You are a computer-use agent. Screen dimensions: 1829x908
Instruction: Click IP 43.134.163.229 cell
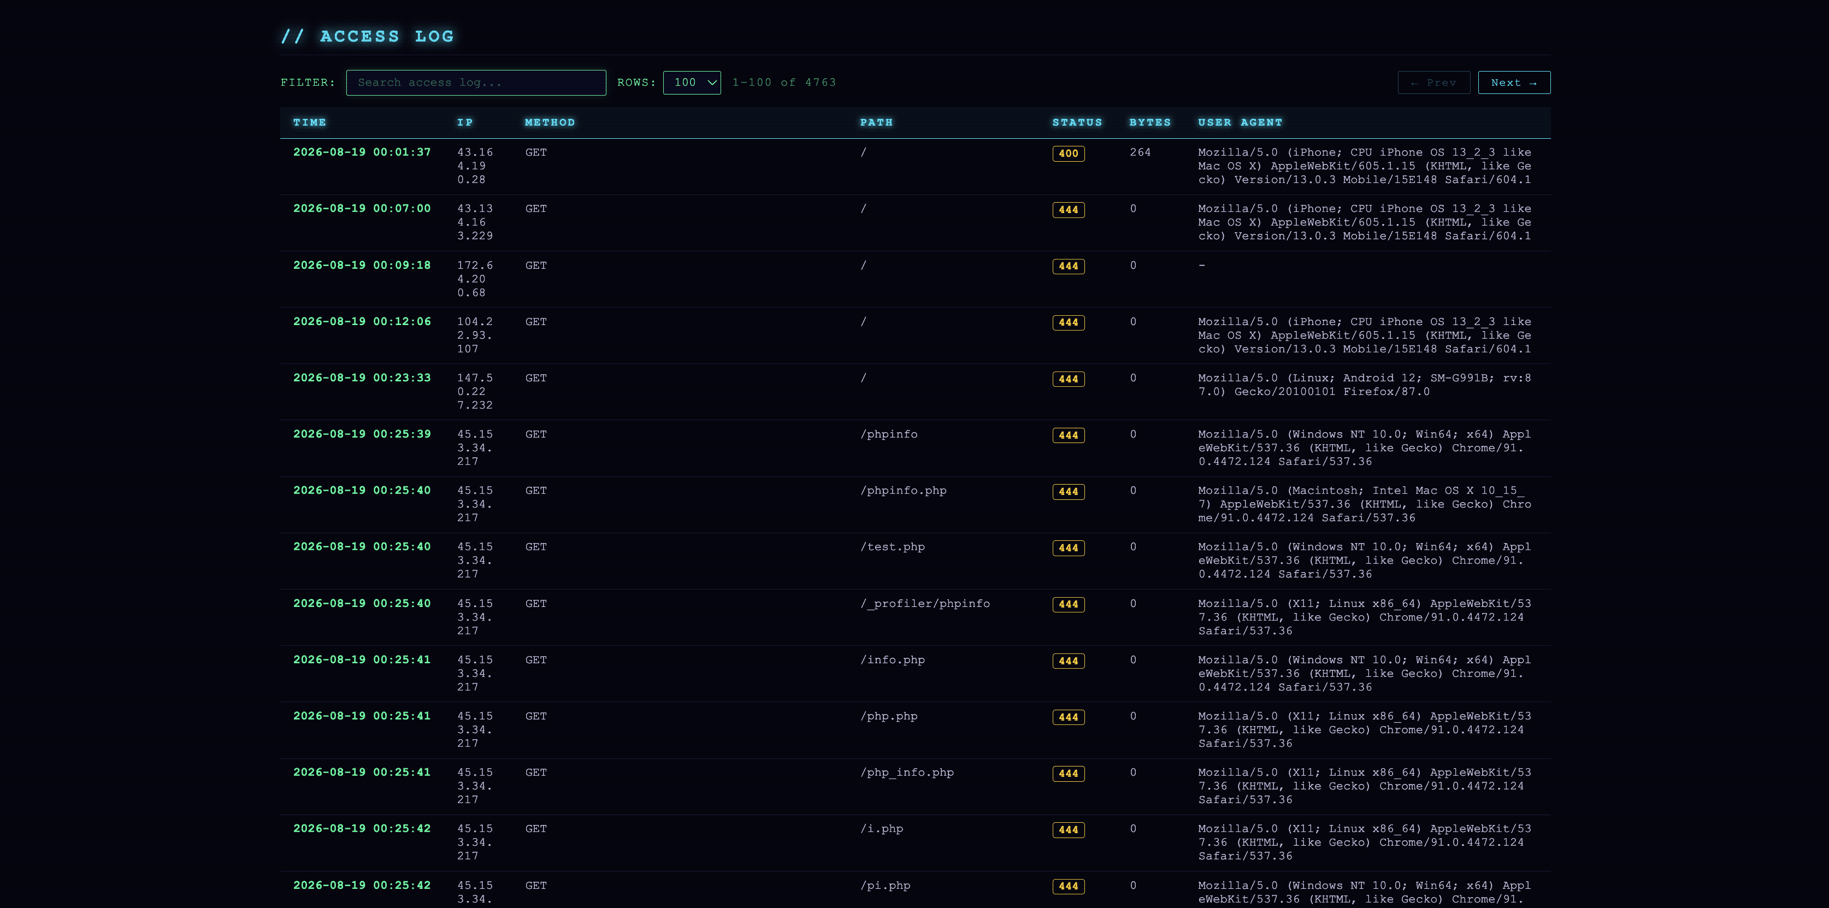pyautogui.click(x=475, y=222)
